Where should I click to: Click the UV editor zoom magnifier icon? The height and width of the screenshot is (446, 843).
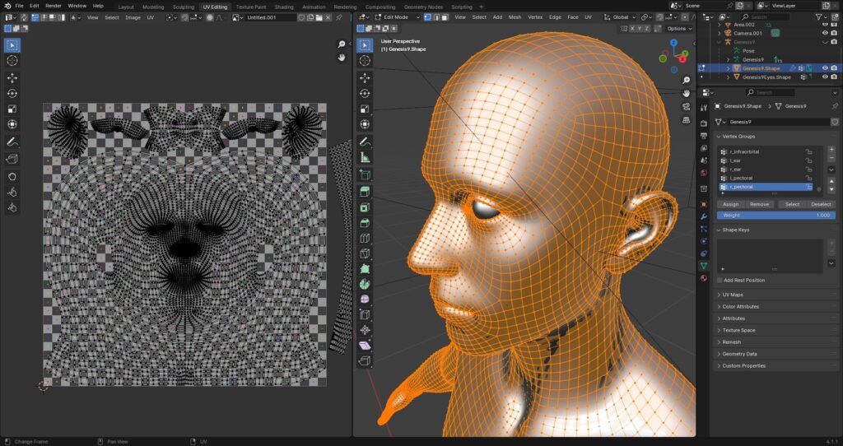342,44
